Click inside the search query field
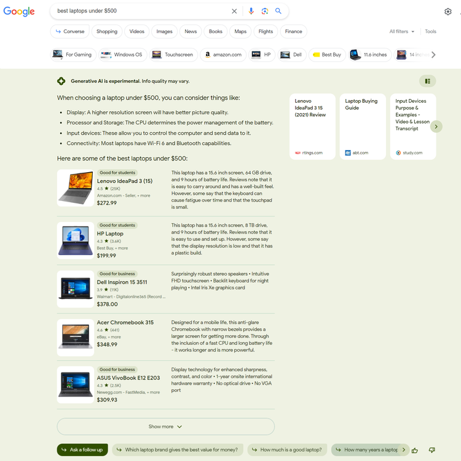 tap(141, 11)
